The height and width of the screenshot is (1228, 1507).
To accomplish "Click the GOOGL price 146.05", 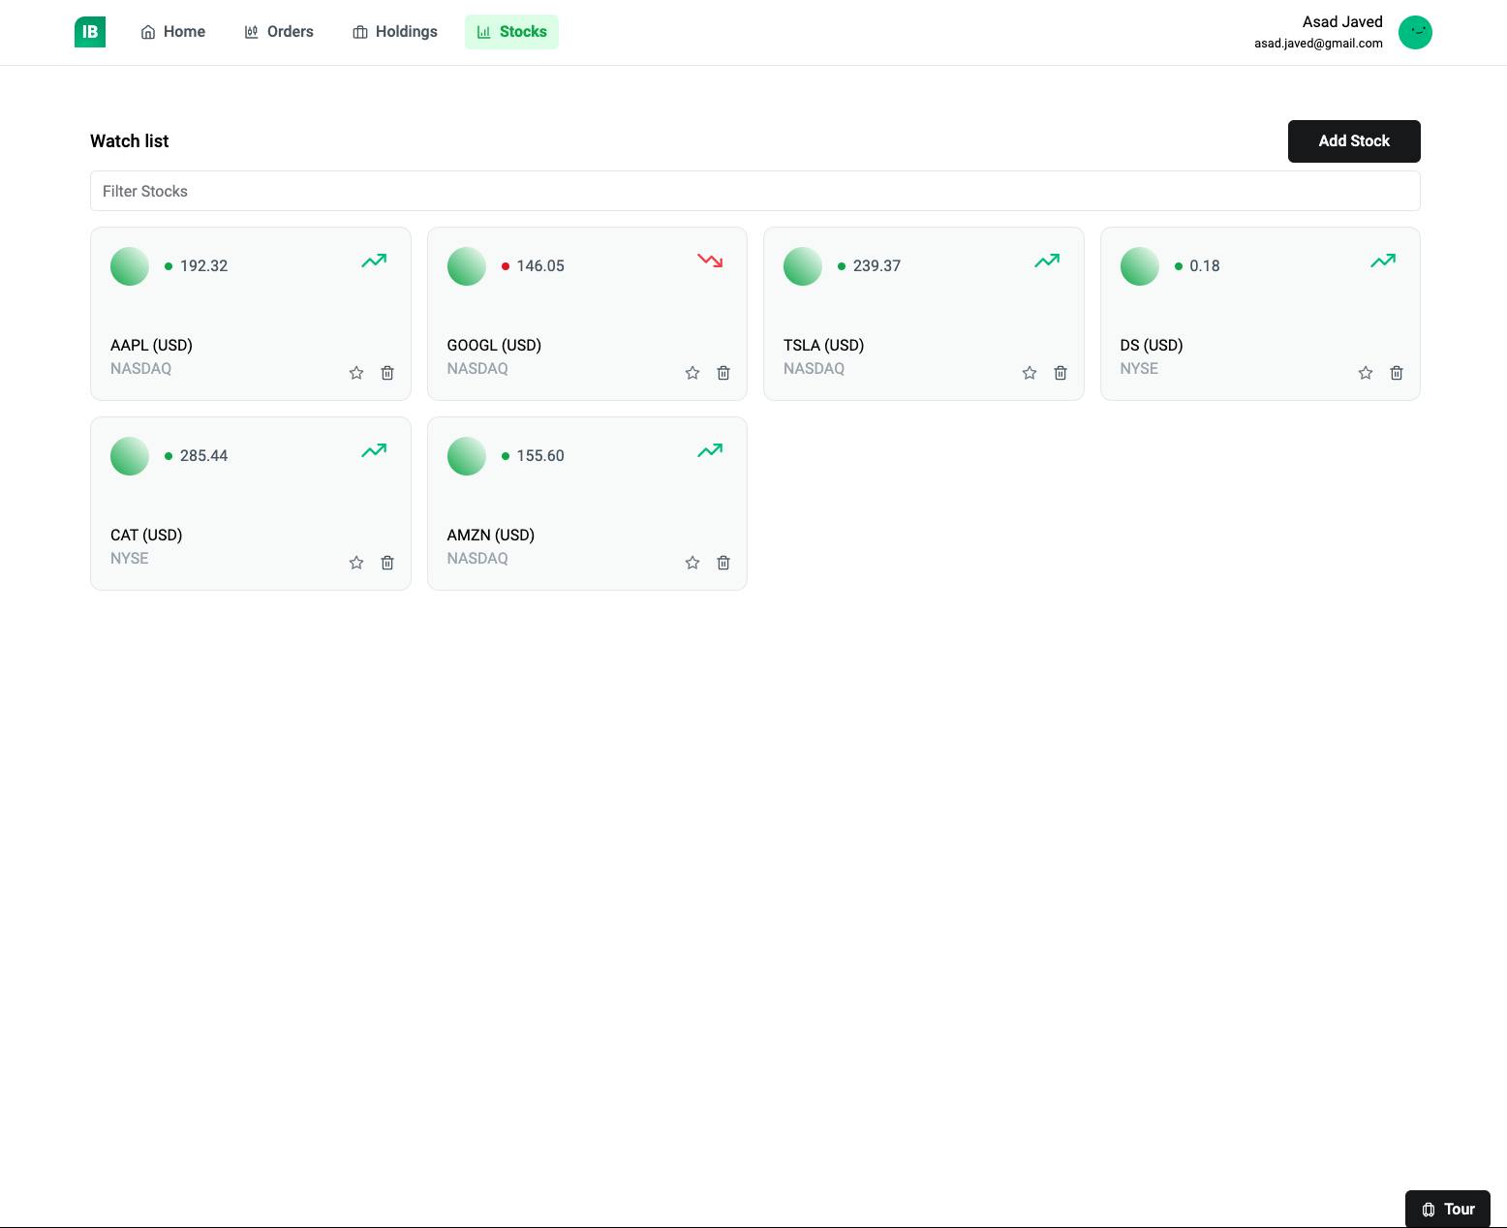I will pyautogui.click(x=540, y=266).
